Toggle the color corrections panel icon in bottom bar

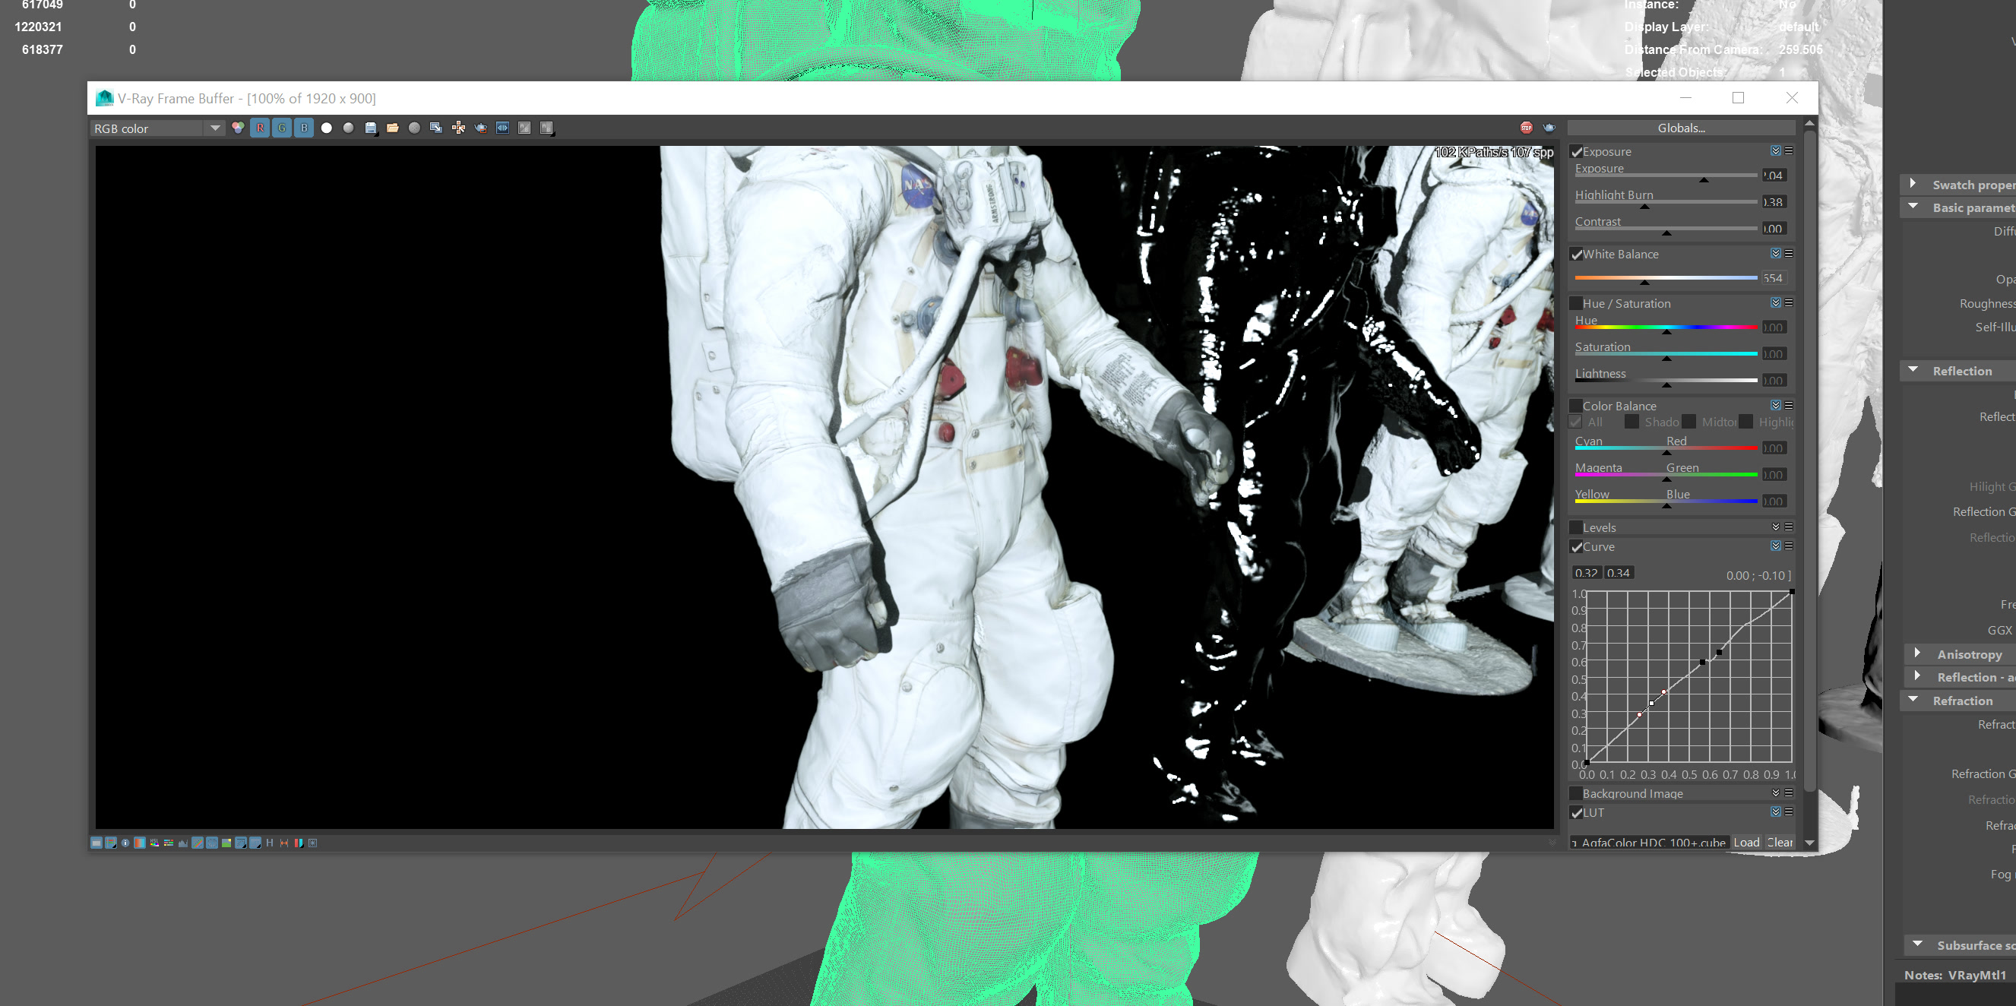click(x=97, y=843)
